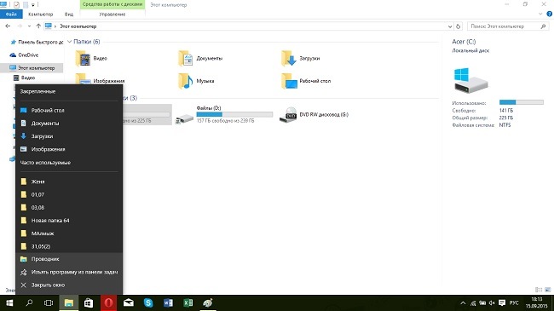Click the volume icon in system tray
Viewport: 554px width, 311px height.
[492, 303]
